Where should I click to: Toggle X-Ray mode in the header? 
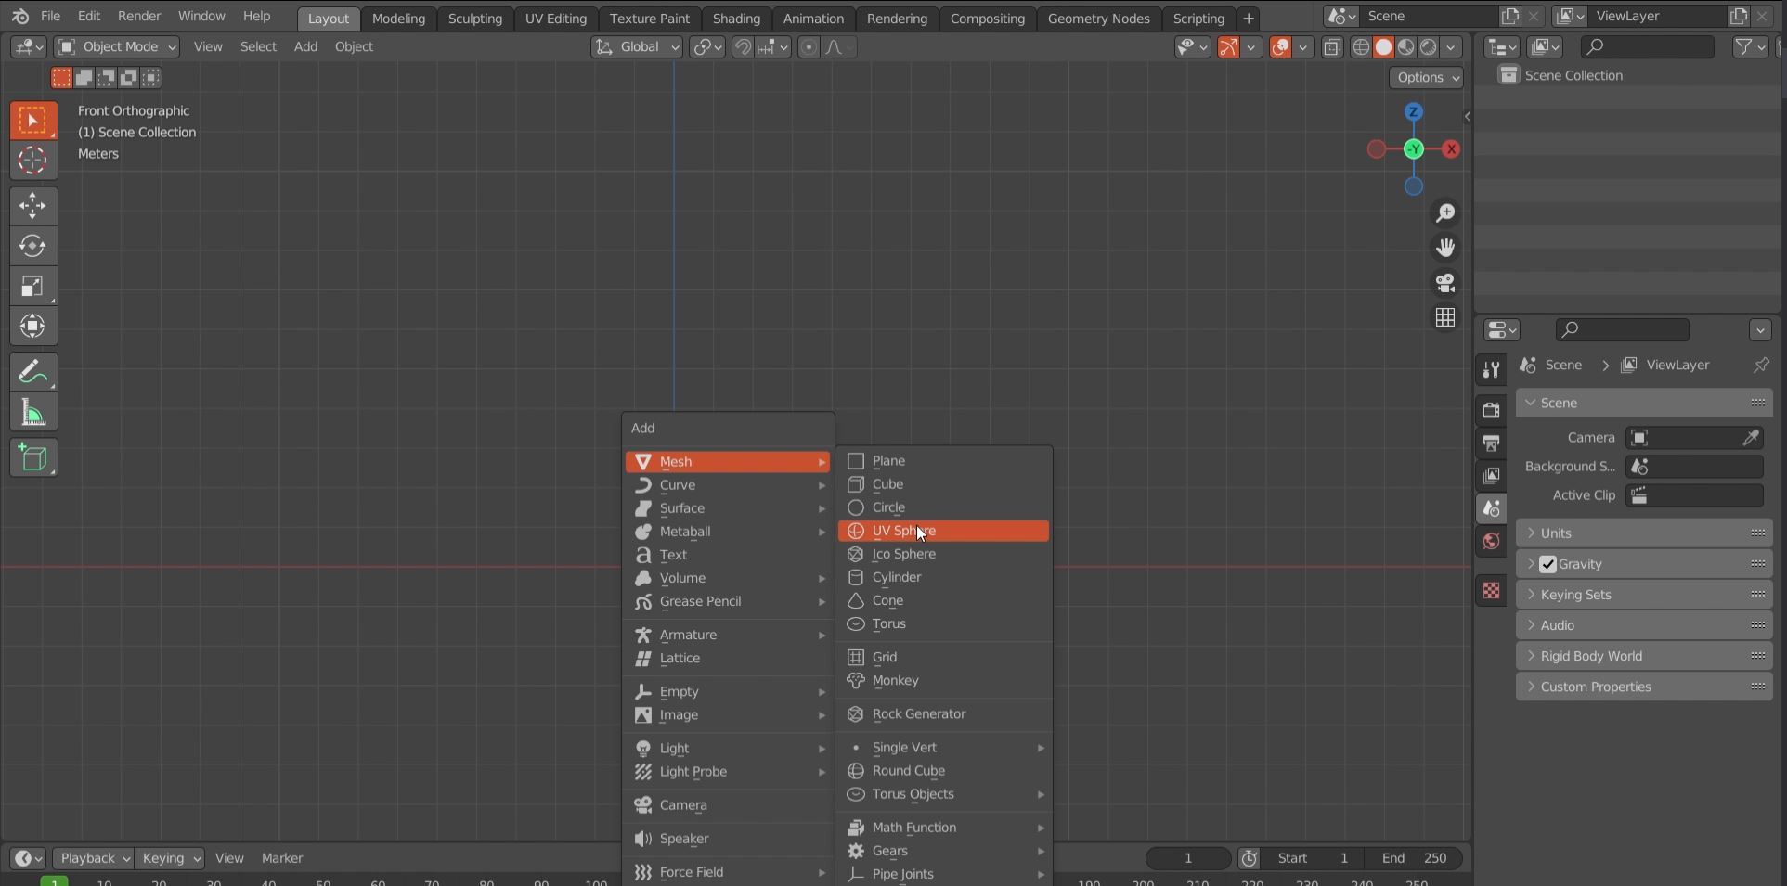1332,47
